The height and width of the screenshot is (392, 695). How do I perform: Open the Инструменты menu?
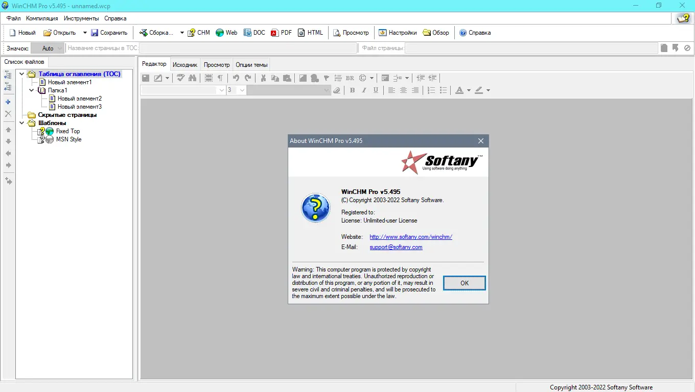[x=81, y=18]
